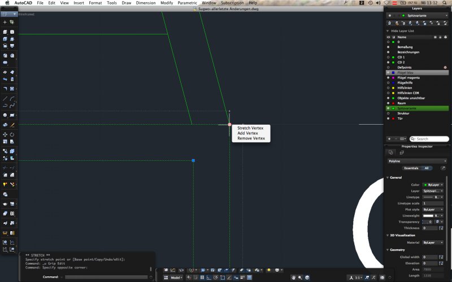Click the yellow color swatch of Hilfslinien
Viewport: 452px width, 282px height.
tap(393, 88)
